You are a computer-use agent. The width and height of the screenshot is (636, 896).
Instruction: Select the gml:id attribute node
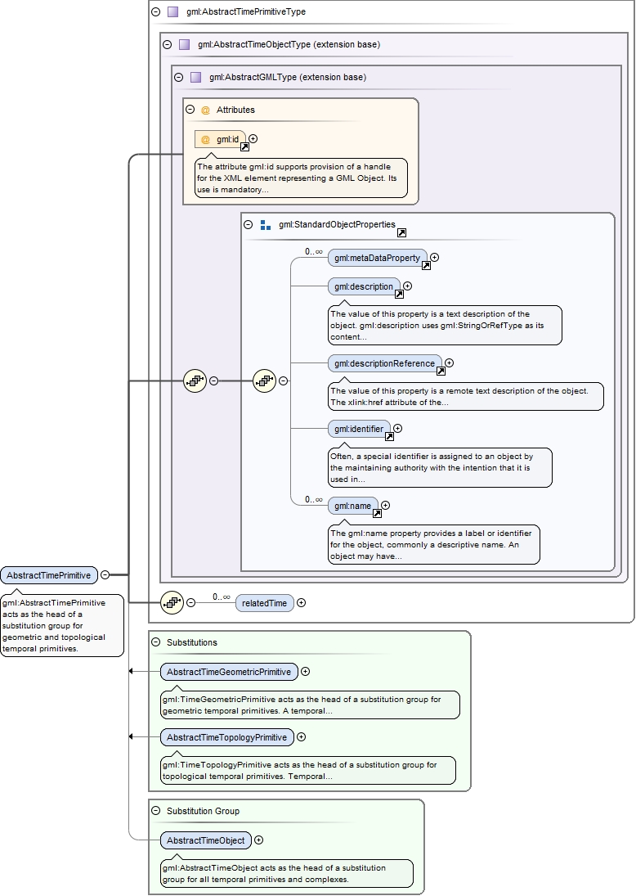pyautogui.click(x=221, y=139)
